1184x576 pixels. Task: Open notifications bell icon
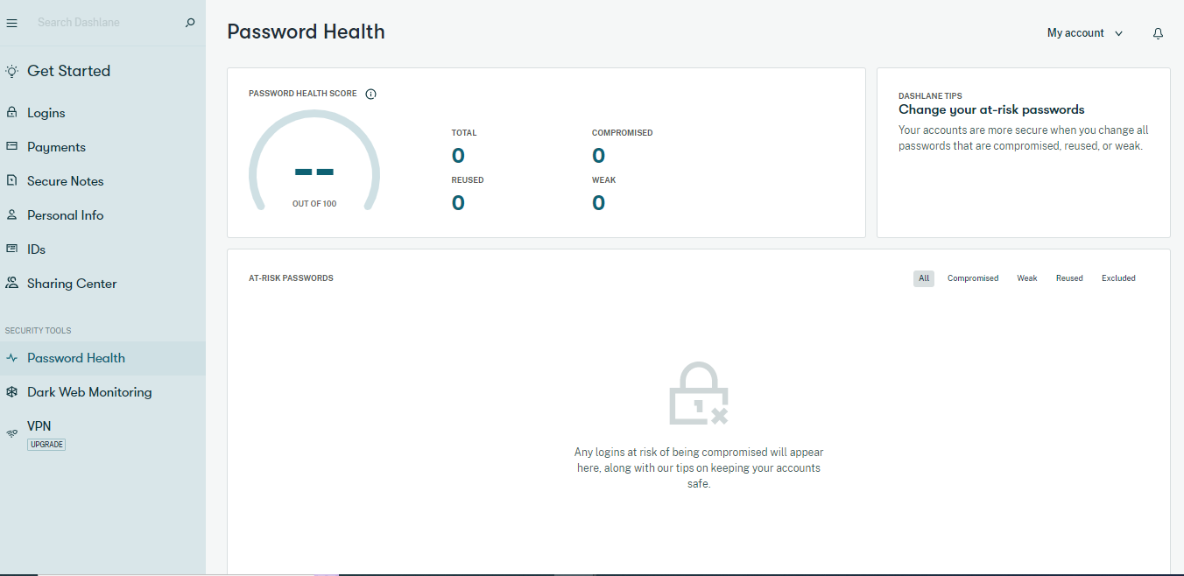pyautogui.click(x=1158, y=33)
